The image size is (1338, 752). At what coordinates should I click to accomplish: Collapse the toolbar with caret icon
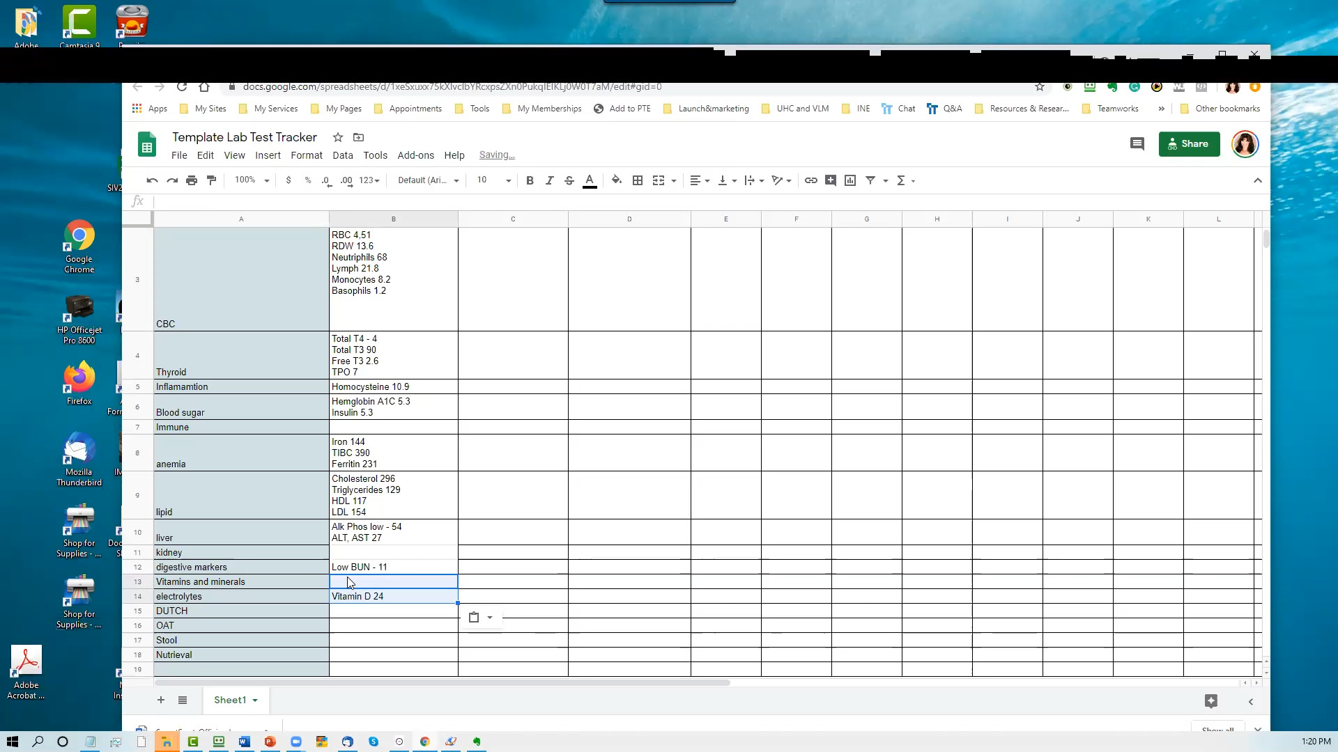[1257, 180]
